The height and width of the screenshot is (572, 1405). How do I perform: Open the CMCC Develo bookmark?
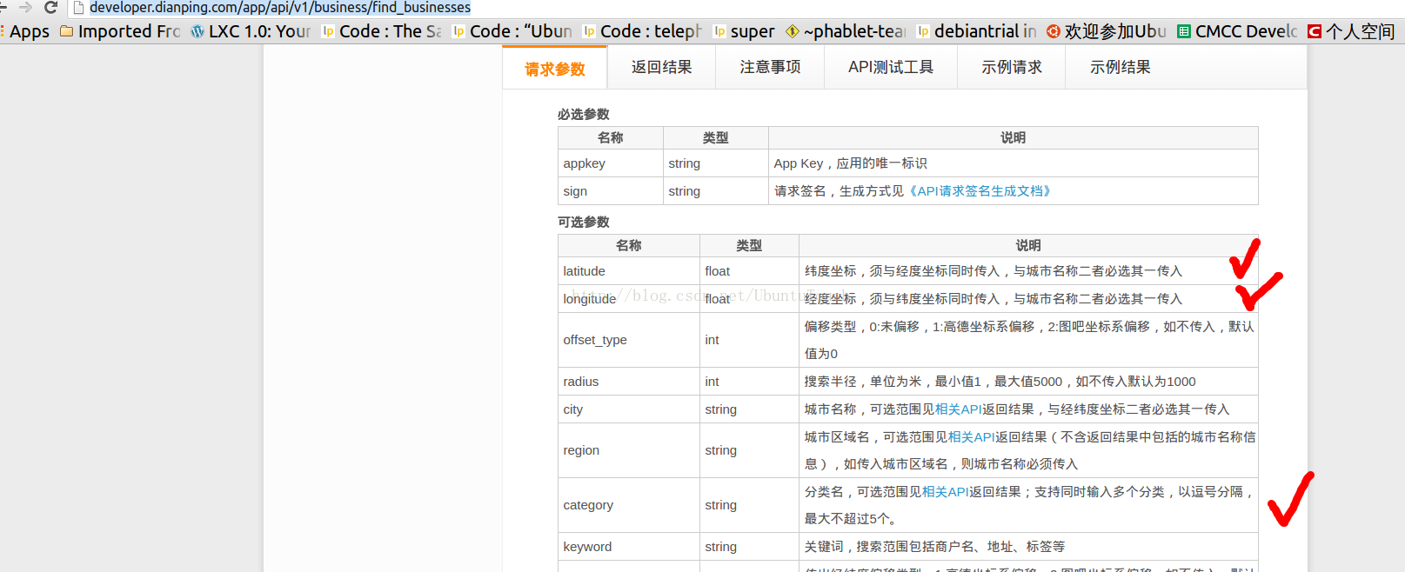point(1237,31)
